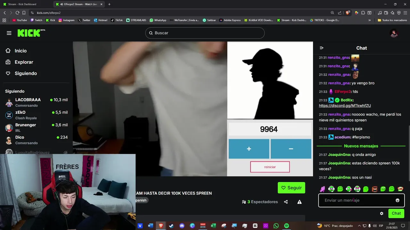Open zEkO channel playing Clash Royale
The height and width of the screenshot is (230, 410).
pyautogui.click(x=37, y=115)
